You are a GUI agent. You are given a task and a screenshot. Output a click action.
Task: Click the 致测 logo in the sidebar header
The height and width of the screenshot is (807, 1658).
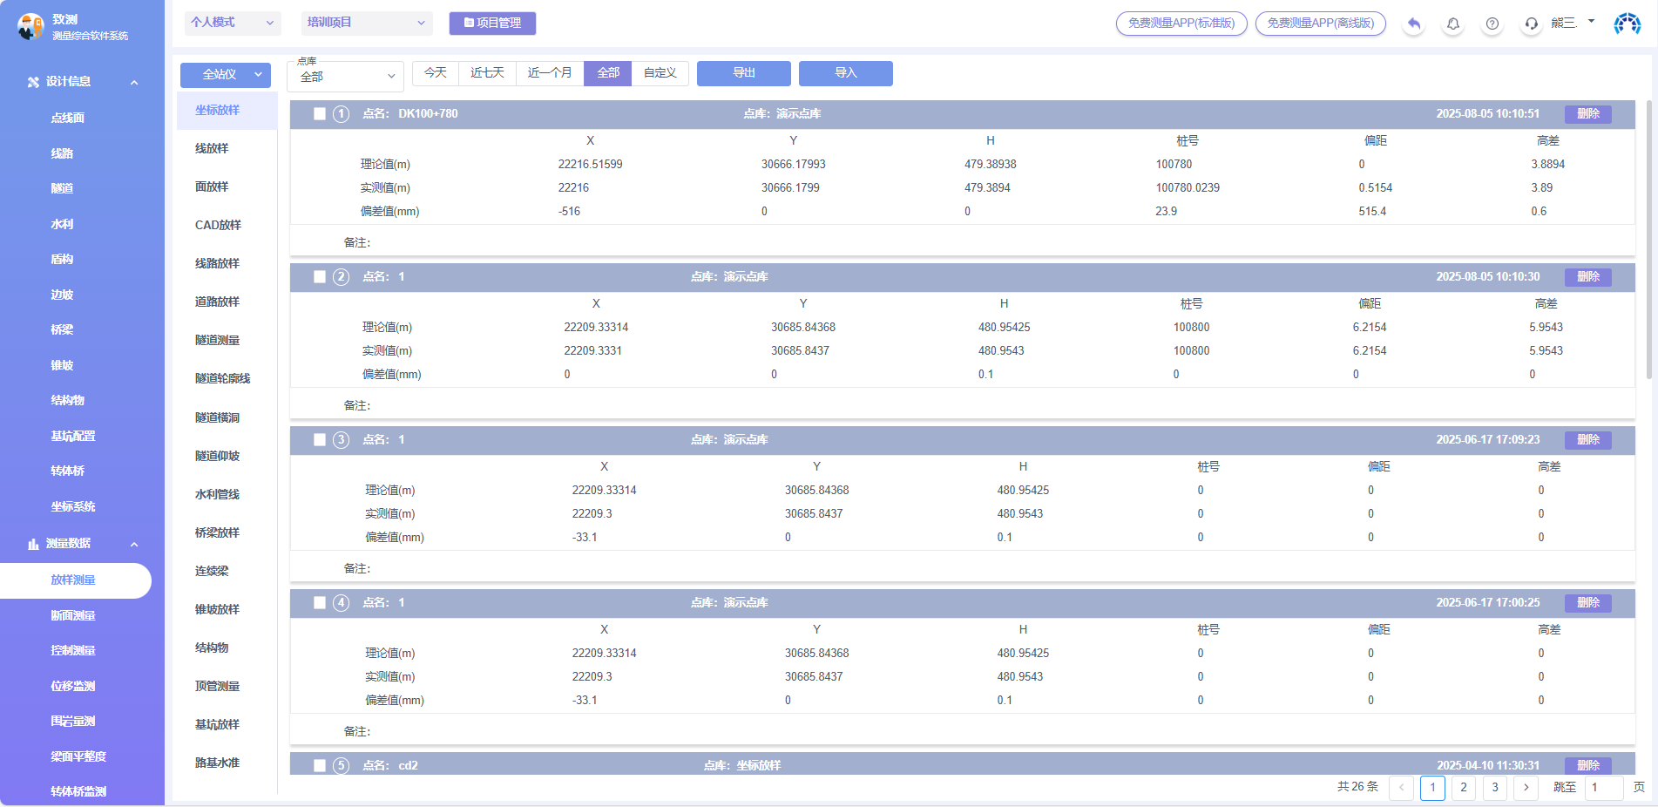(x=30, y=26)
